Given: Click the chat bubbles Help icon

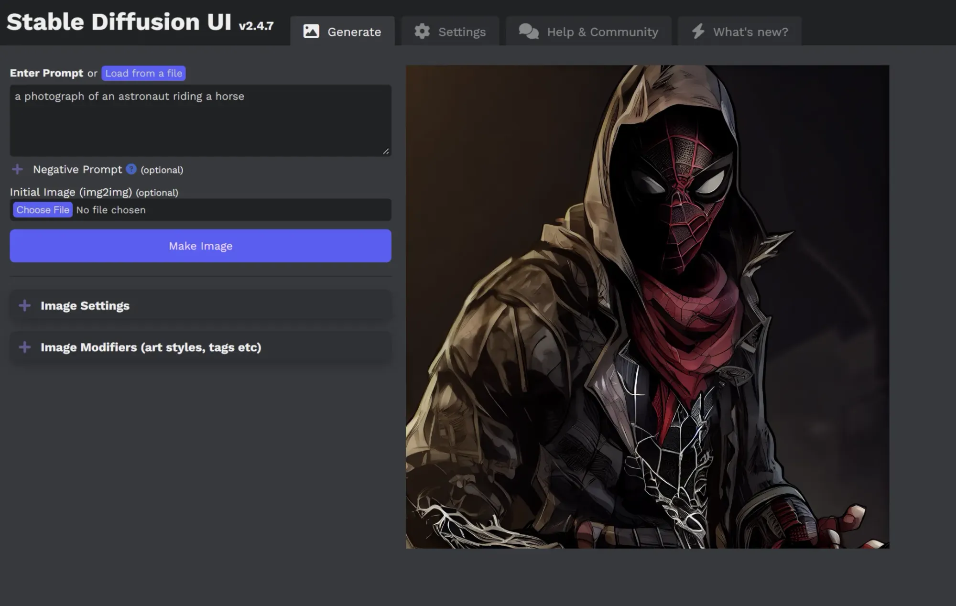Looking at the screenshot, I should pyautogui.click(x=529, y=32).
